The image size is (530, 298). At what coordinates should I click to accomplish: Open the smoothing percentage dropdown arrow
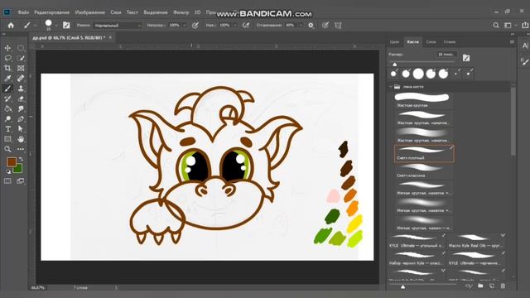300,26
